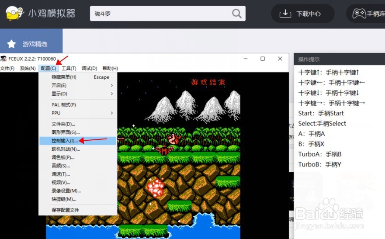Open 视频(V)... video settings
Image resolution: width=385 pixels, height=239 pixels.
coord(78,183)
